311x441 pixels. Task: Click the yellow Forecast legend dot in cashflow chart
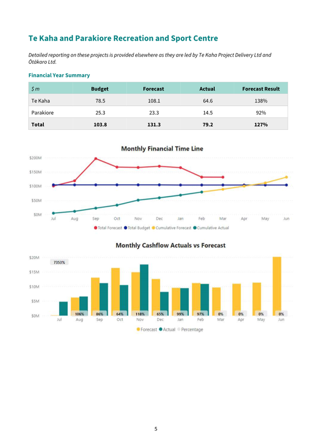138,329
